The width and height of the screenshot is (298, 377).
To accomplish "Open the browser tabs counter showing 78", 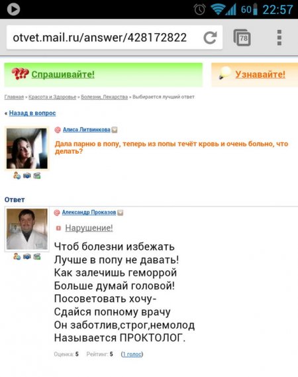I will pyautogui.click(x=242, y=38).
